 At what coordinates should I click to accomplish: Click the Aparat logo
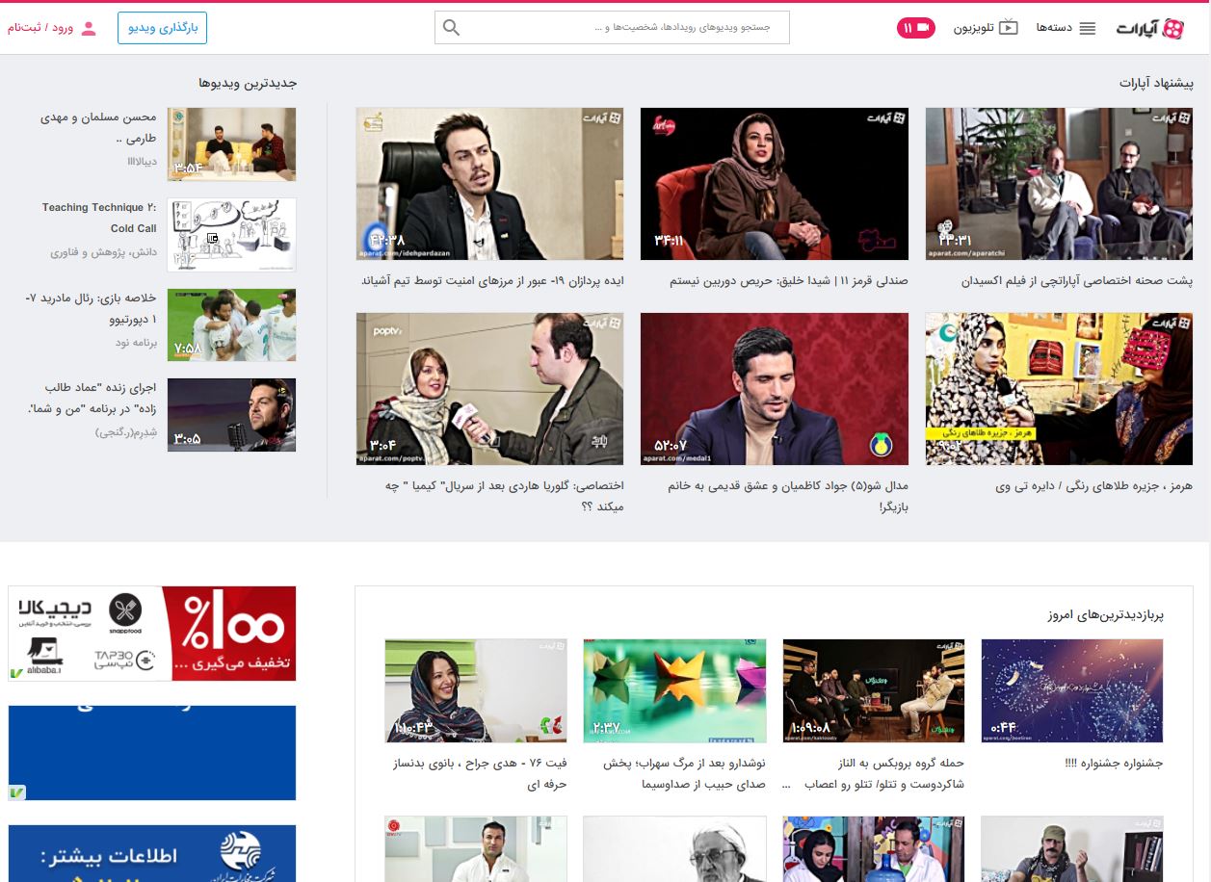pyautogui.click(x=1150, y=29)
